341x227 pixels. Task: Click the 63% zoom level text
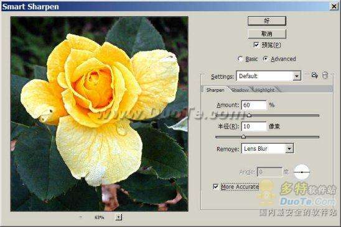coord(100,217)
